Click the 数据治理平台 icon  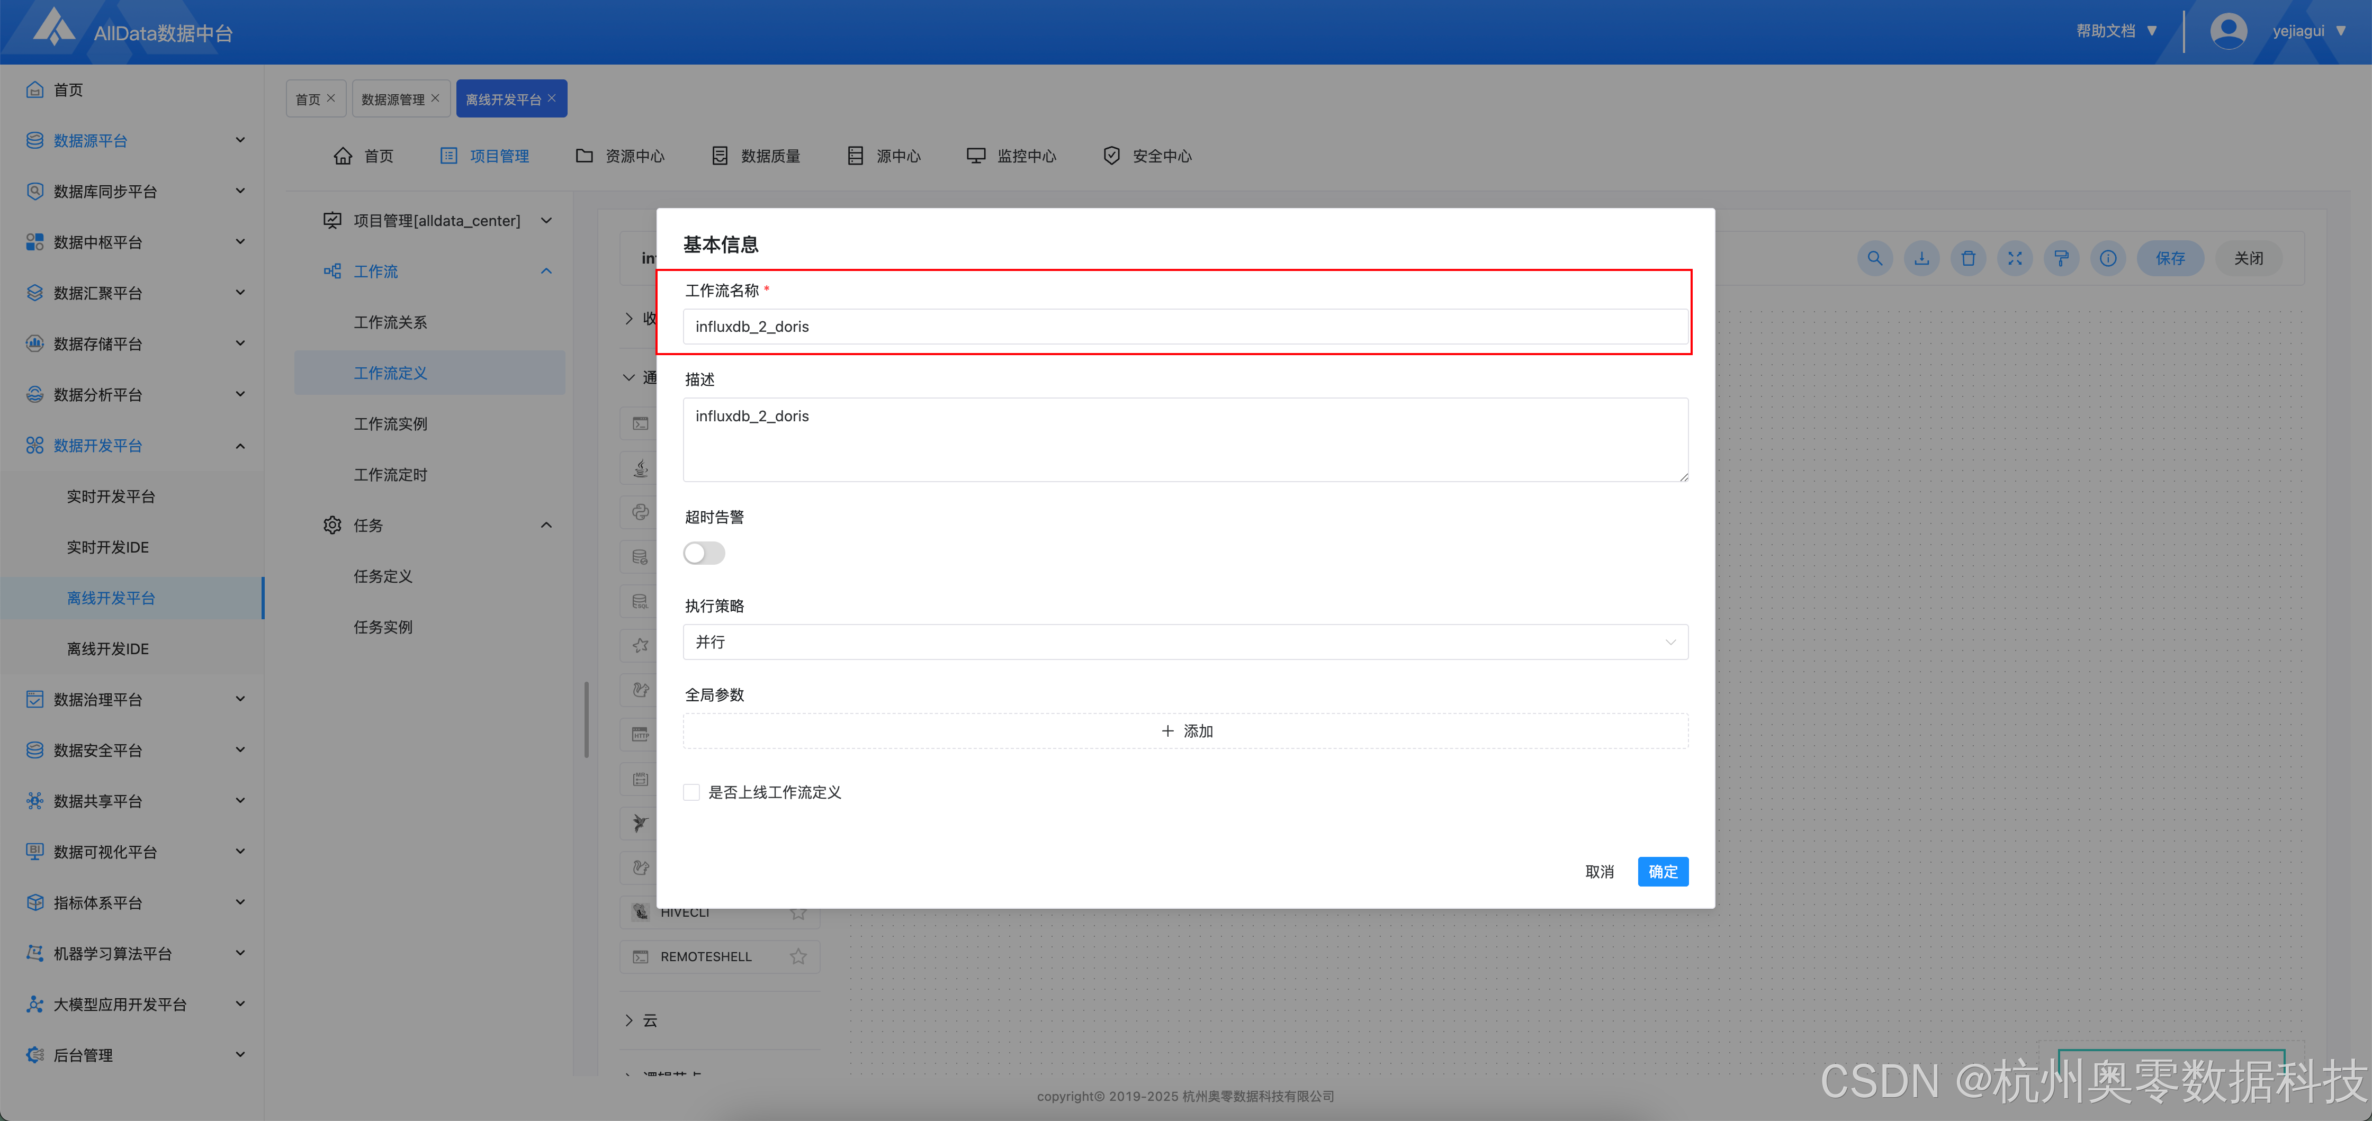coord(35,700)
